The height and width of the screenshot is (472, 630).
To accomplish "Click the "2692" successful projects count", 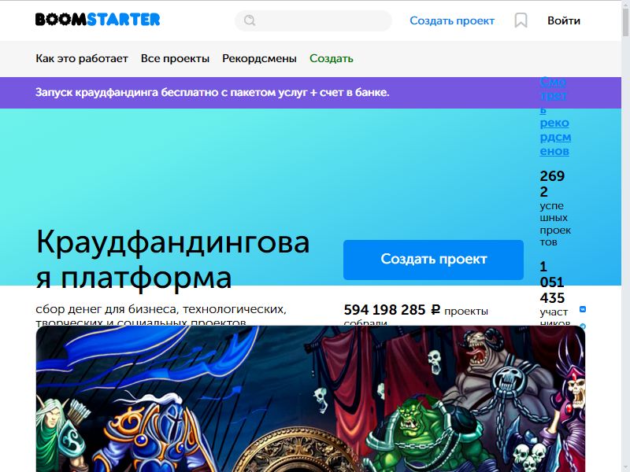I will pyautogui.click(x=552, y=184).
